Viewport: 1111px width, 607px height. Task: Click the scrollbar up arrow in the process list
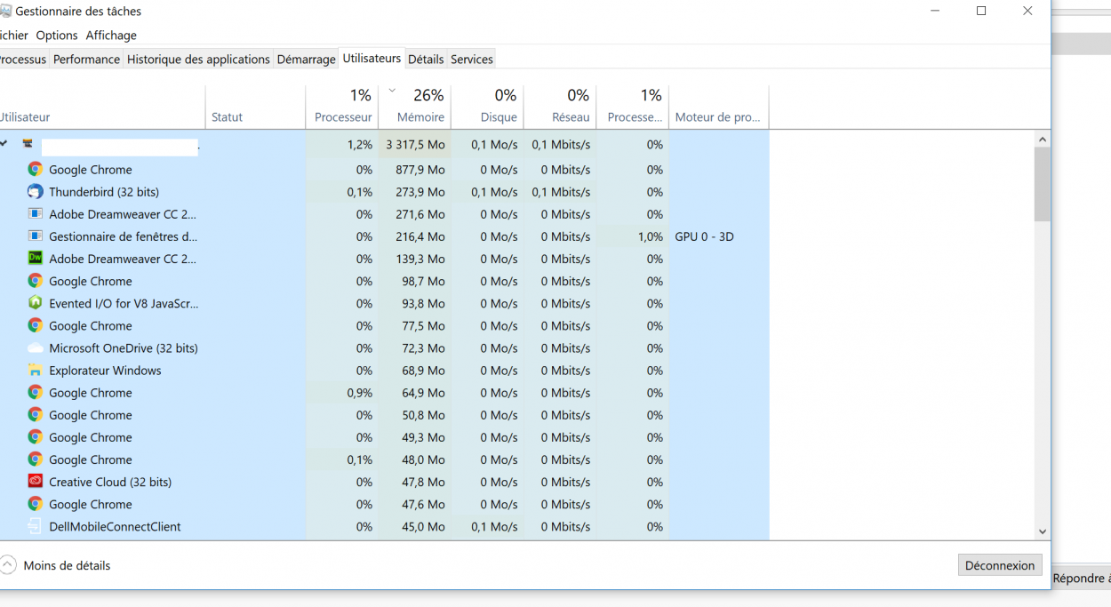pyautogui.click(x=1043, y=140)
